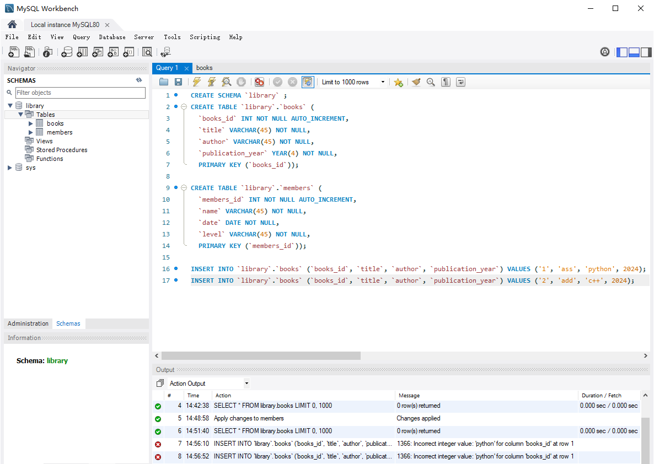Toggle continue on error for script execution
Viewport: 654px width, 464px height.
(x=259, y=82)
